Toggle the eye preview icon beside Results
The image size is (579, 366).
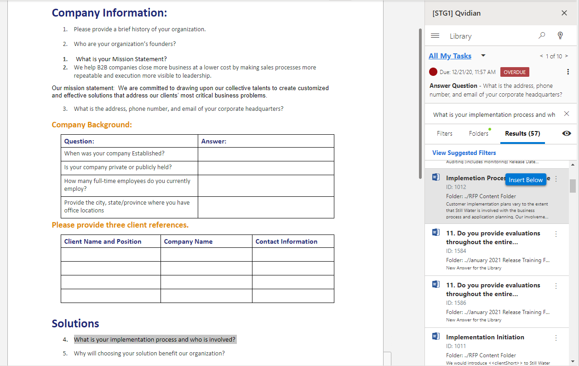(x=567, y=133)
